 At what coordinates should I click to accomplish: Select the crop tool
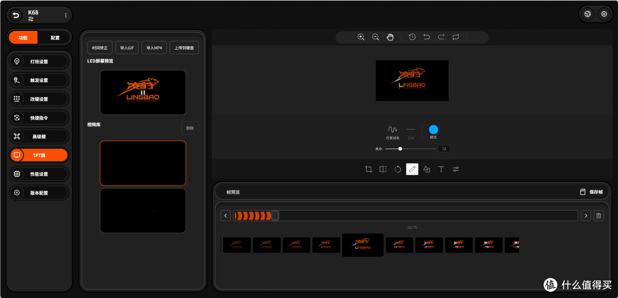point(369,169)
